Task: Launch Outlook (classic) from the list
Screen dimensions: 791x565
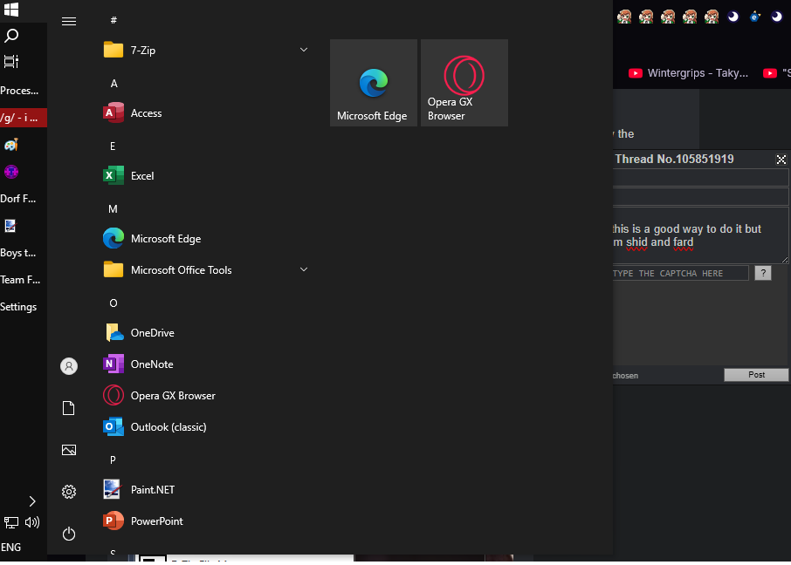Action: click(206, 427)
